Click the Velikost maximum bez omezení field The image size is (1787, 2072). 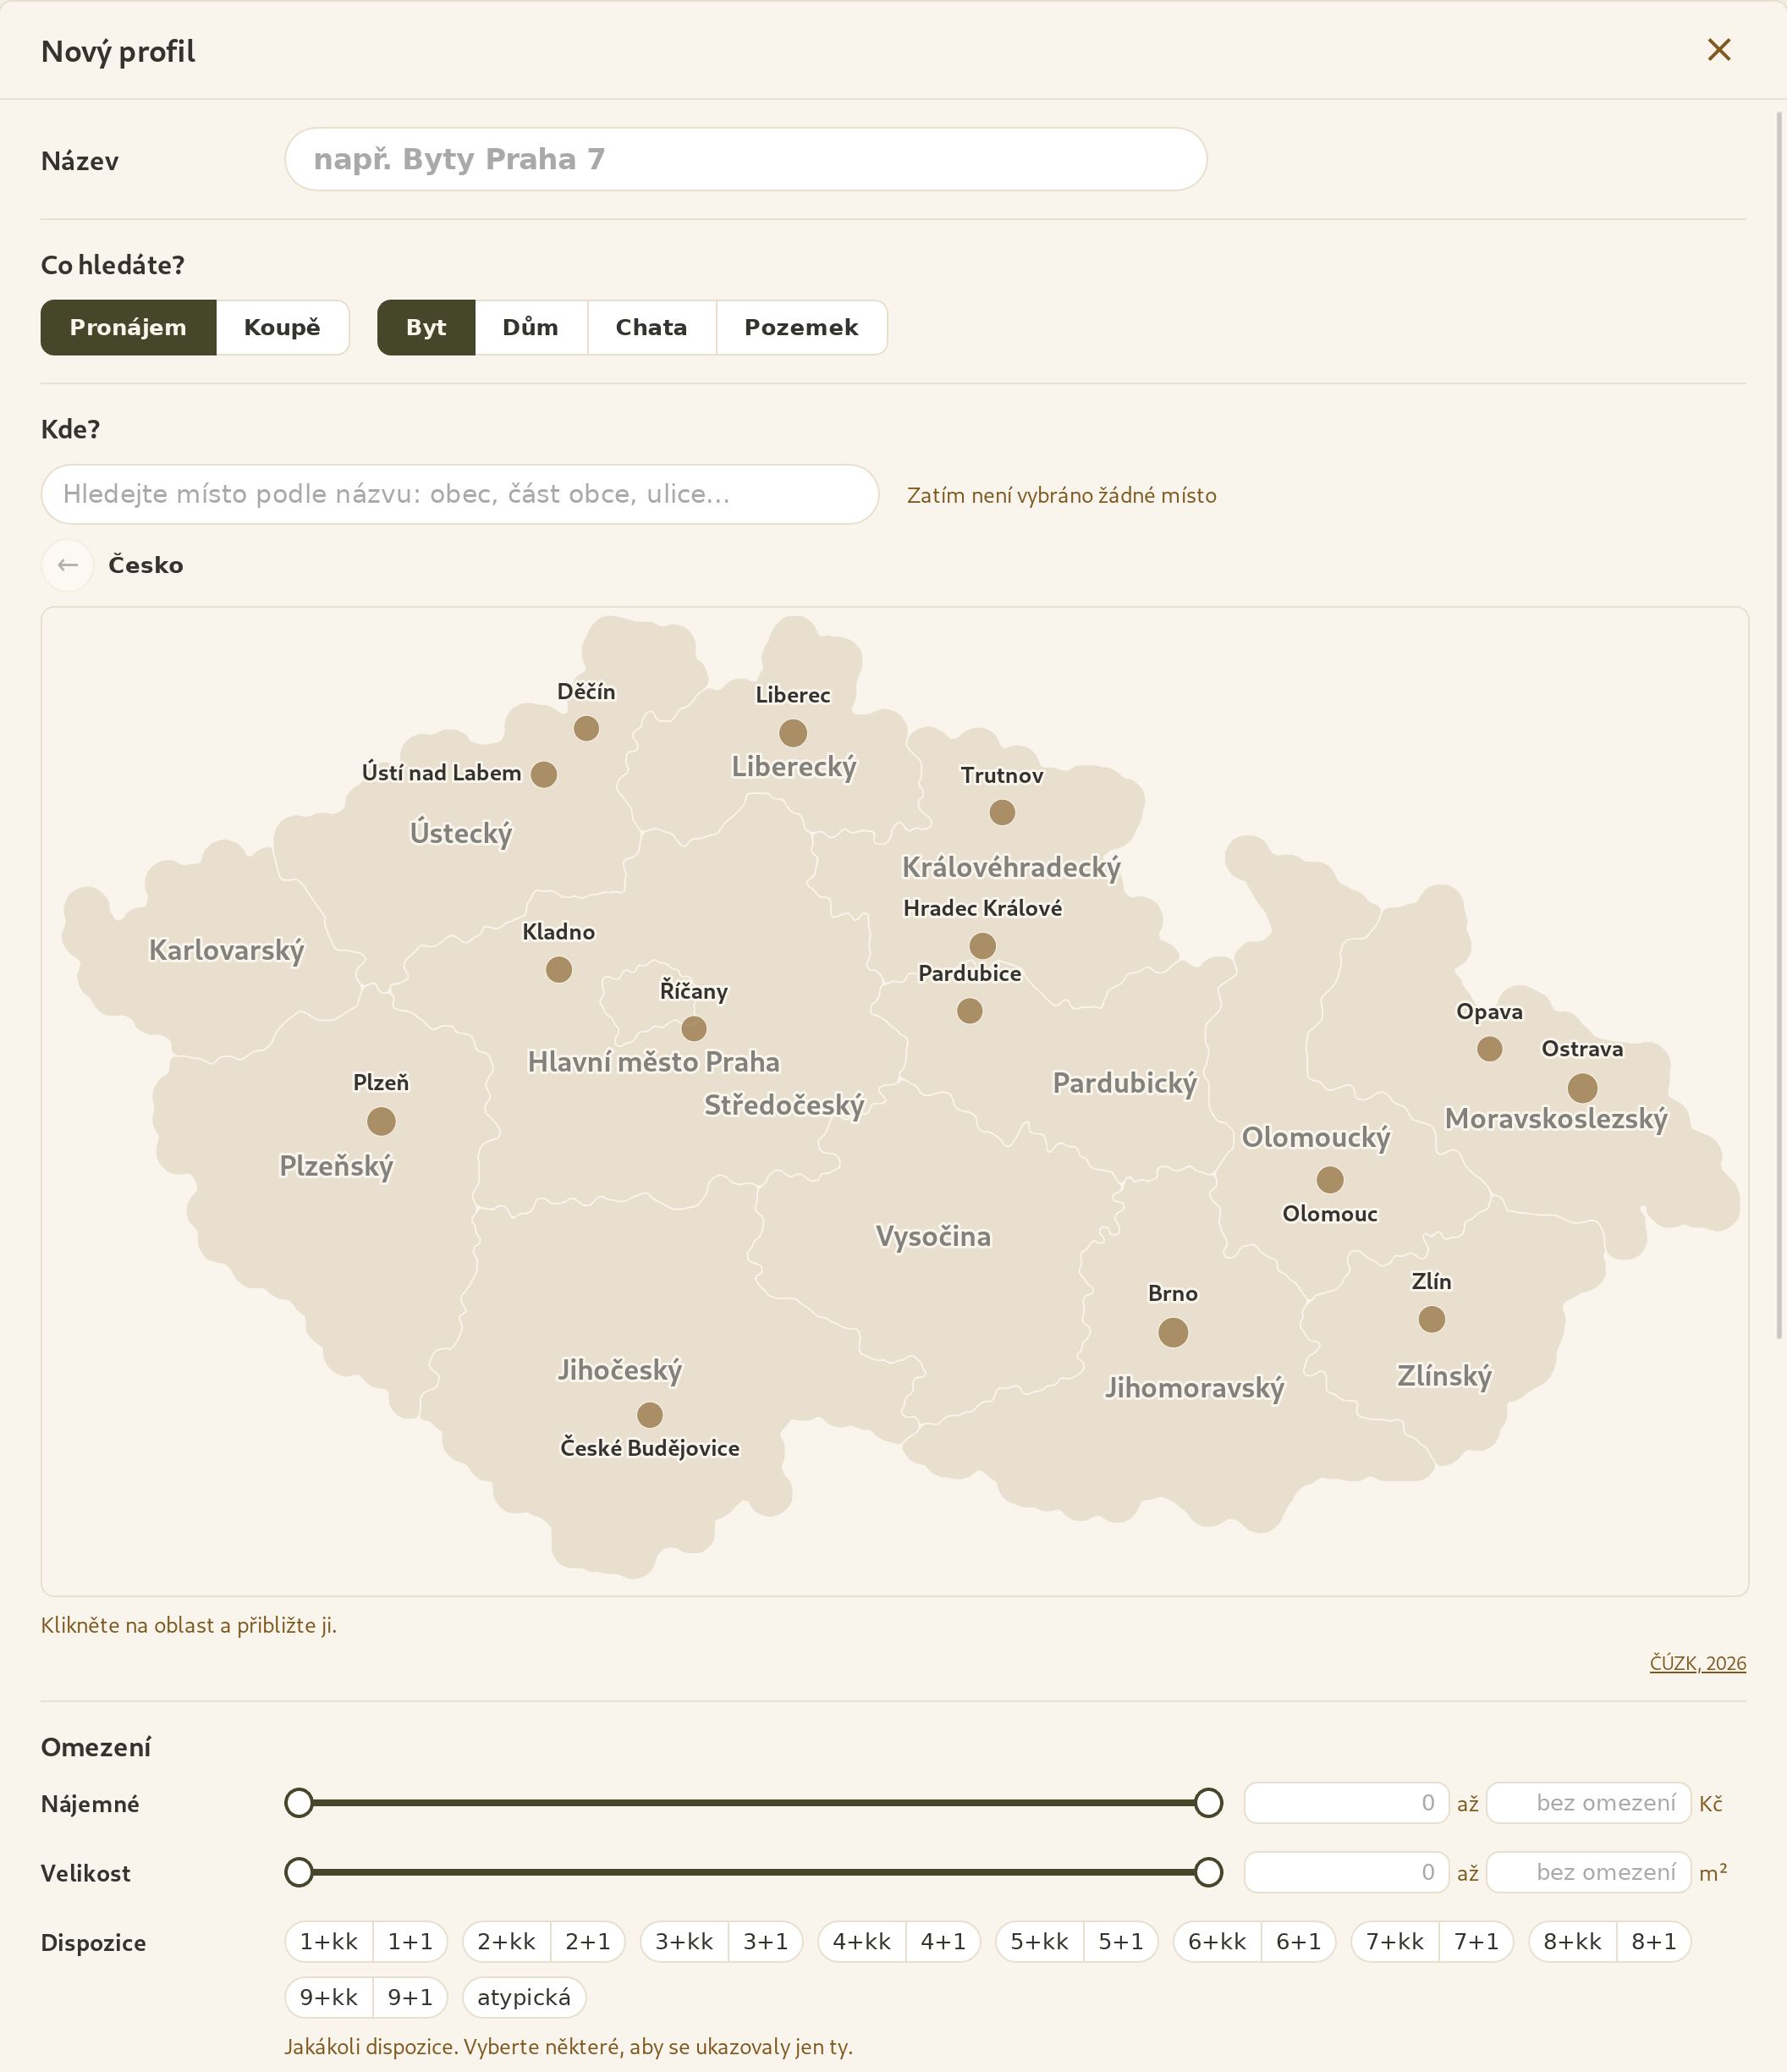pos(1588,1871)
